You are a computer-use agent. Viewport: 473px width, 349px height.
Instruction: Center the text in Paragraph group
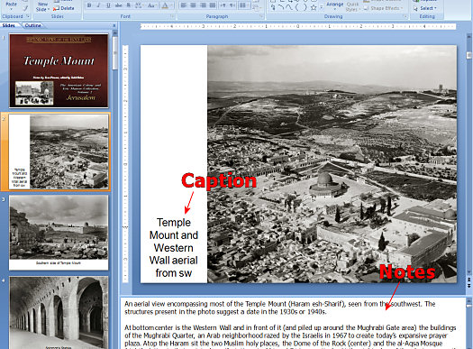click(193, 5)
